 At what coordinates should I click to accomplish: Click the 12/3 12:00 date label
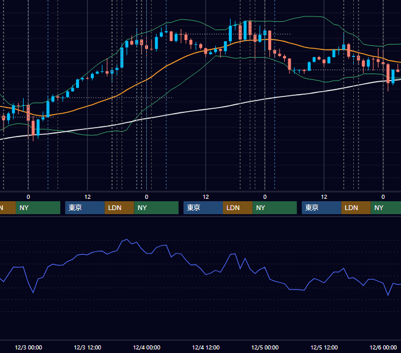[87, 347]
